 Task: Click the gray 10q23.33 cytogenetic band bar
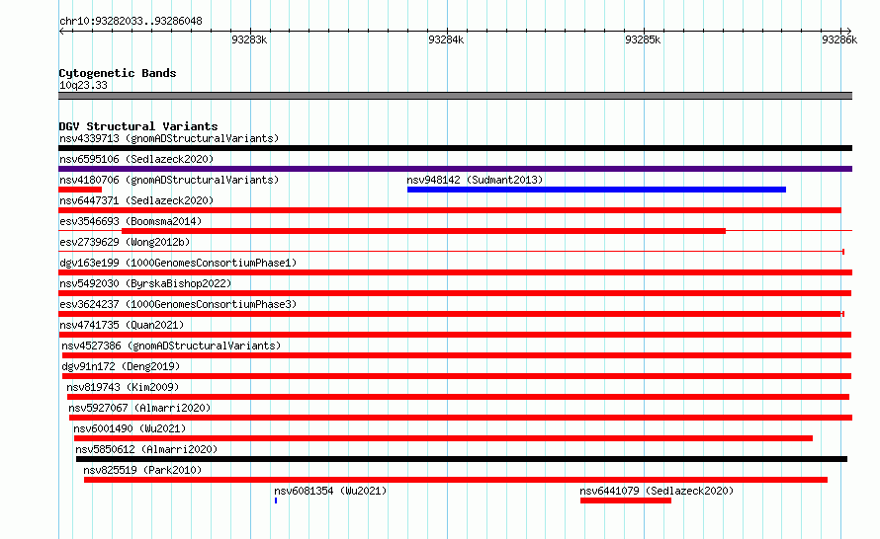coord(455,96)
